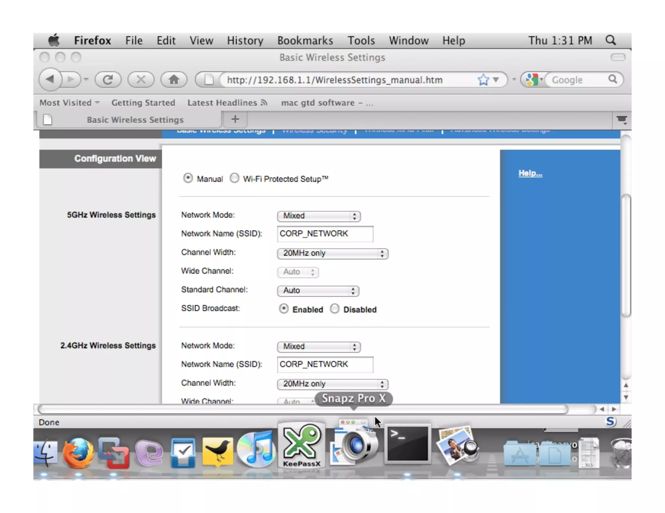
Task: Go to the home page icon
Action: [x=174, y=79]
